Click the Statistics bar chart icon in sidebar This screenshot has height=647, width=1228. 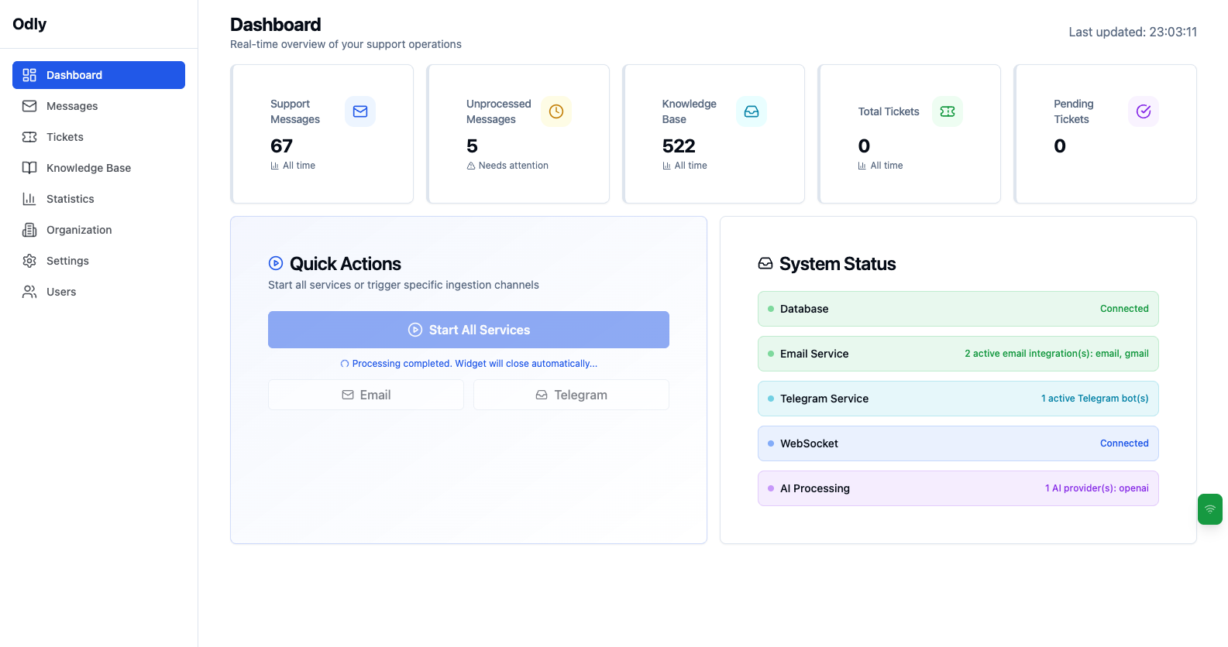coord(29,199)
